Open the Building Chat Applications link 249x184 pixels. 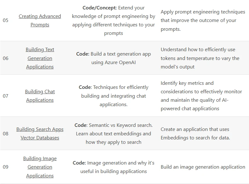pyautogui.click(x=40, y=96)
